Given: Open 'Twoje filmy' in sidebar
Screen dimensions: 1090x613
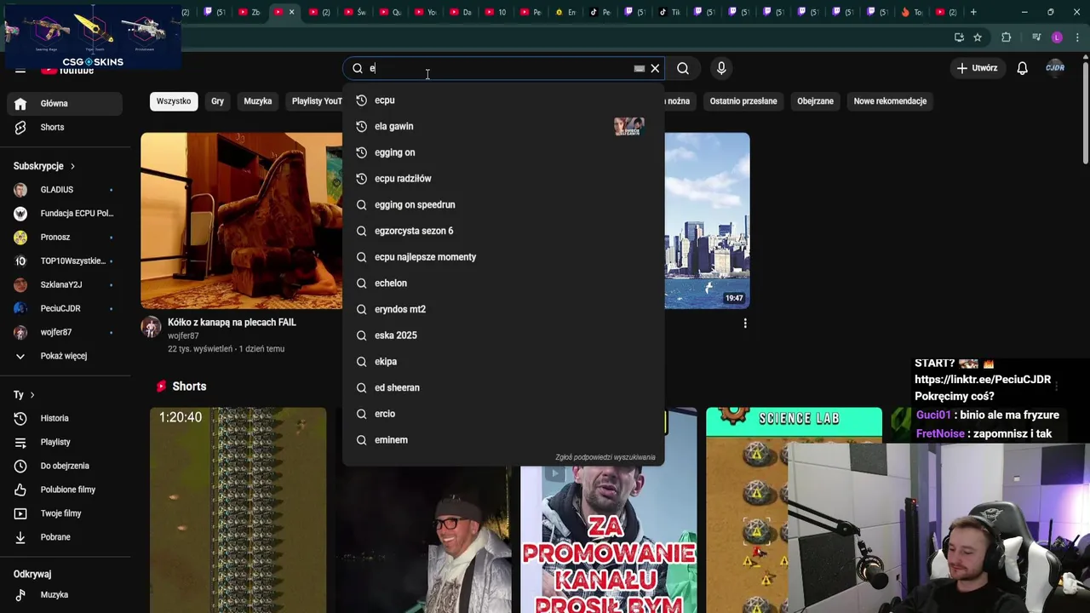Looking at the screenshot, I should (x=65, y=513).
